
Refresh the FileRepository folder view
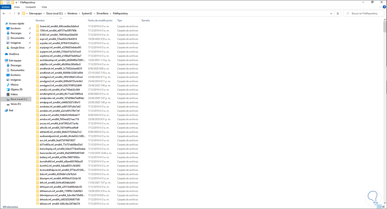click(338, 14)
